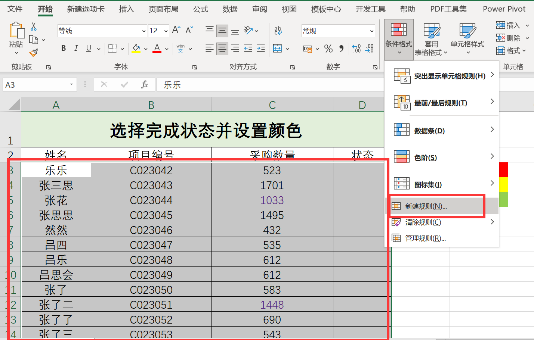Image resolution: width=534 pixels, height=340 pixels.
Task: Click the Cut scissors icon
Action: (x=34, y=26)
